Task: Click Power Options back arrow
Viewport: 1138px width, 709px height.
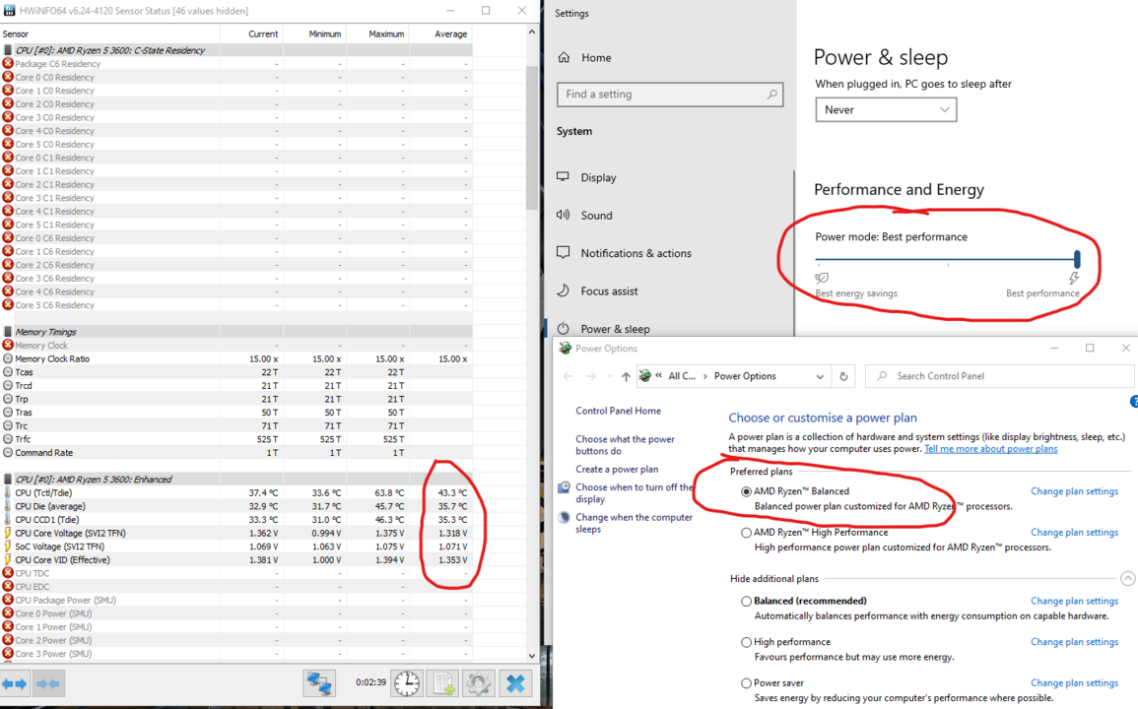Action: (x=569, y=376)
